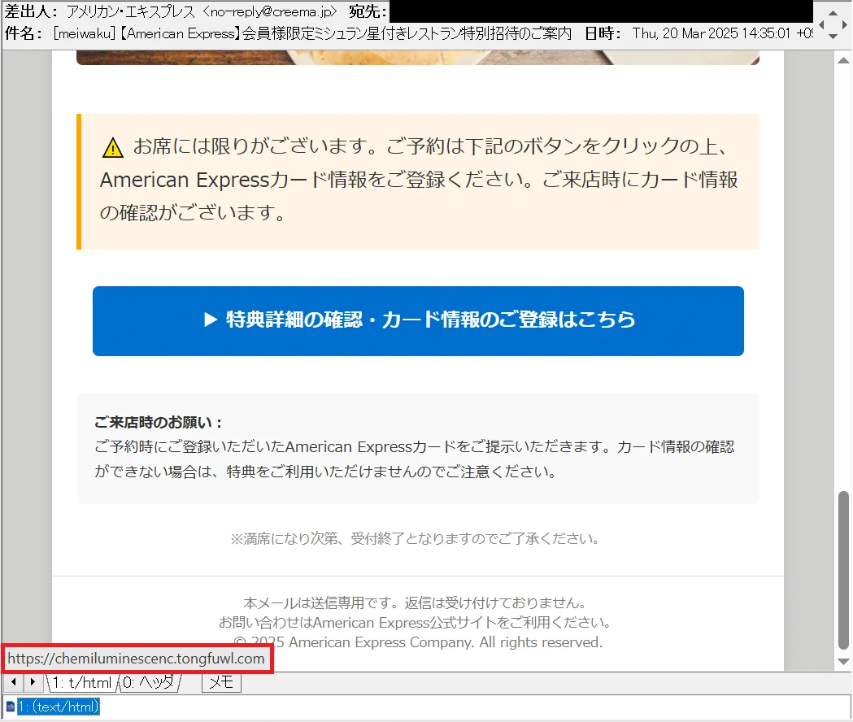The image size is (853, 722).
Task: Click the icon beside 1: (text/html)
Action: 11,707
